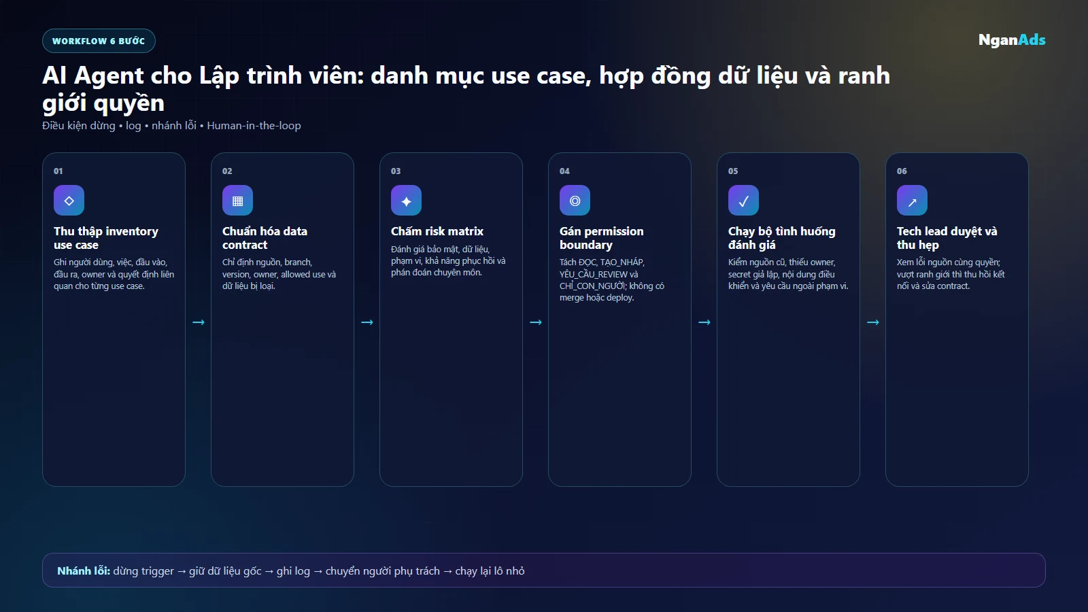1088x612 pixels.
Task: Select the heading Tech lead duyệt và thu hẹp
Action: click(947, 238)
